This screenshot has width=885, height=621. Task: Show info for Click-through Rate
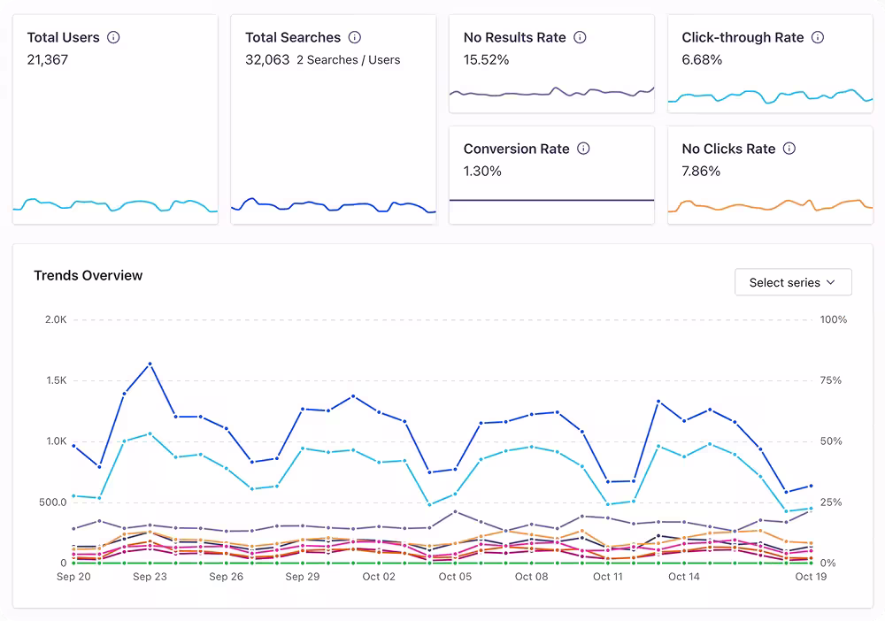click(x=818, y=37)
